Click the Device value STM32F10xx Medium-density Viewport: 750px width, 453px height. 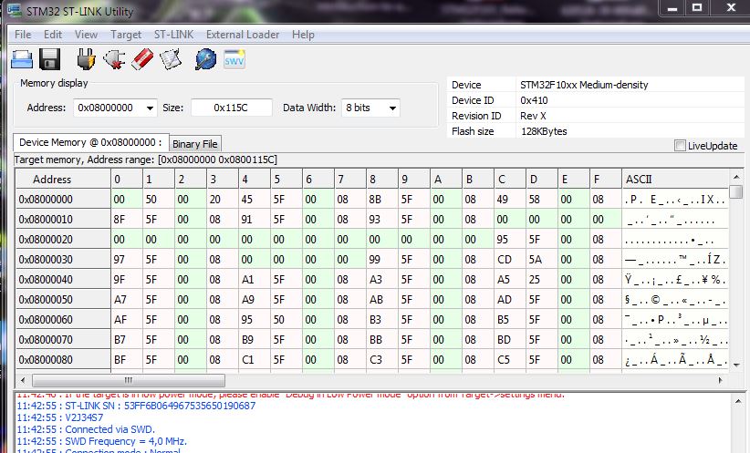584,85
